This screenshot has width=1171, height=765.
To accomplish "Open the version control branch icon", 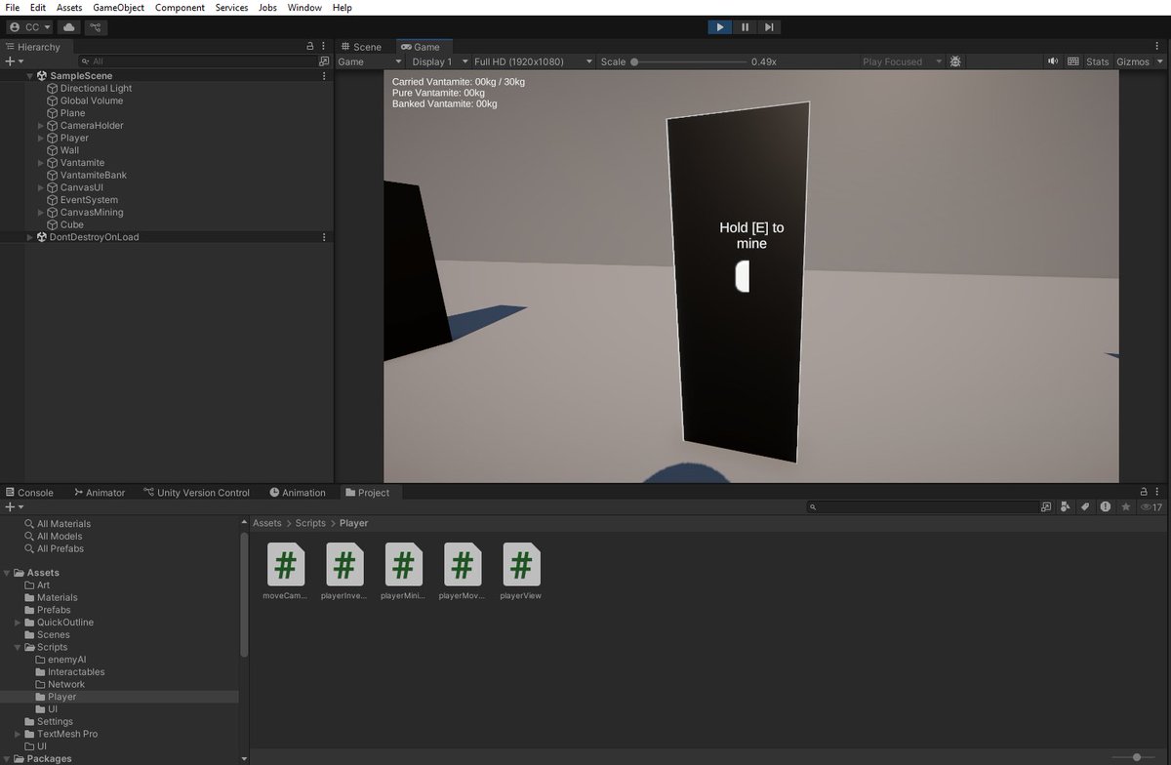I will click(x=97, y=27).
